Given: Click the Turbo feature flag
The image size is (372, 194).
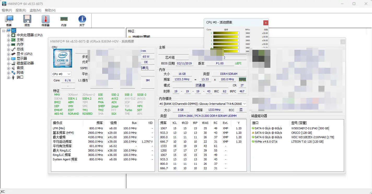Looking at the screenshot, I should point(128,110).
